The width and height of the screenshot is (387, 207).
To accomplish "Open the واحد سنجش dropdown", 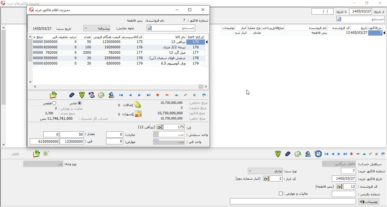I will pyautogui.click(x=169, y=134).
